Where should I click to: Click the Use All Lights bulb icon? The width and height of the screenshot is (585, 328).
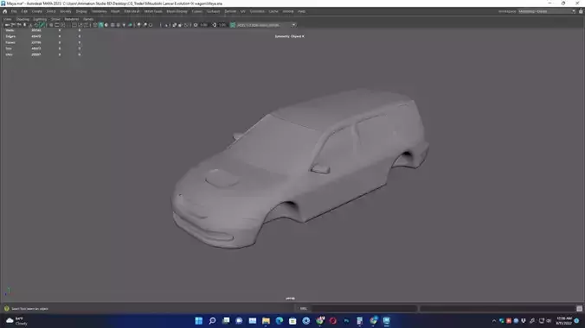coord(125,25)
